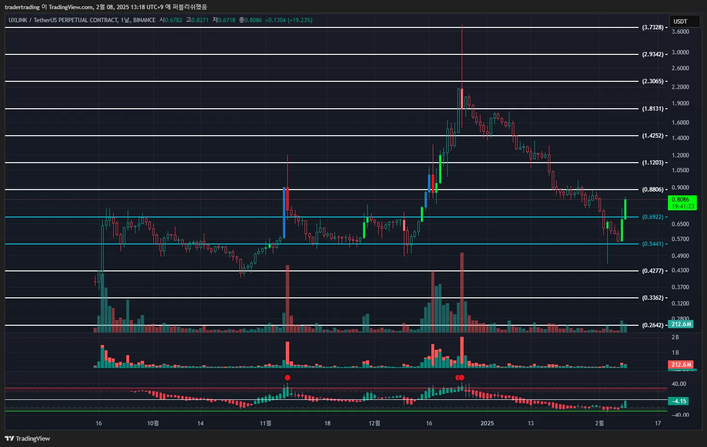Click the 1.2000 price axis label
Viewport: 707px width, 447px height.
[680, 155]
